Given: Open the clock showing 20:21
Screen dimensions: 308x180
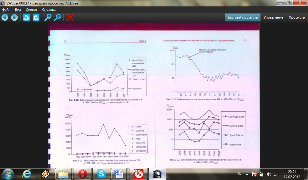Looking at the screenshot, I should [x=292, y=174].
